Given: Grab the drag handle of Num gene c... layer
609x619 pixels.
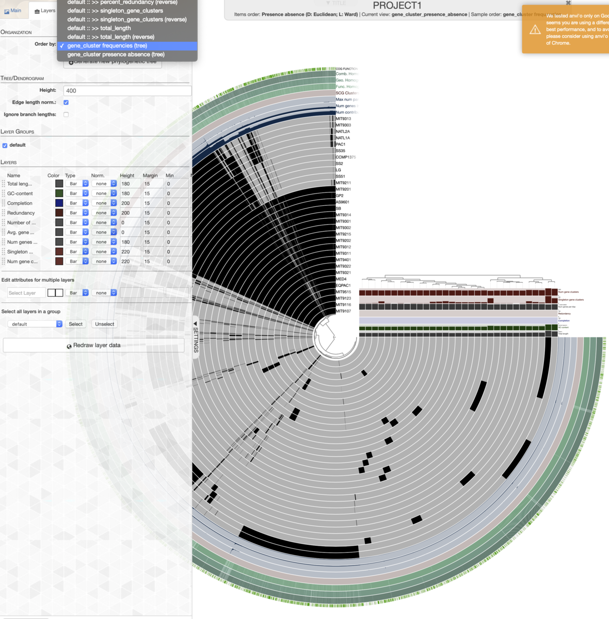Looking at the screenshot, I should tap(3, 262).
